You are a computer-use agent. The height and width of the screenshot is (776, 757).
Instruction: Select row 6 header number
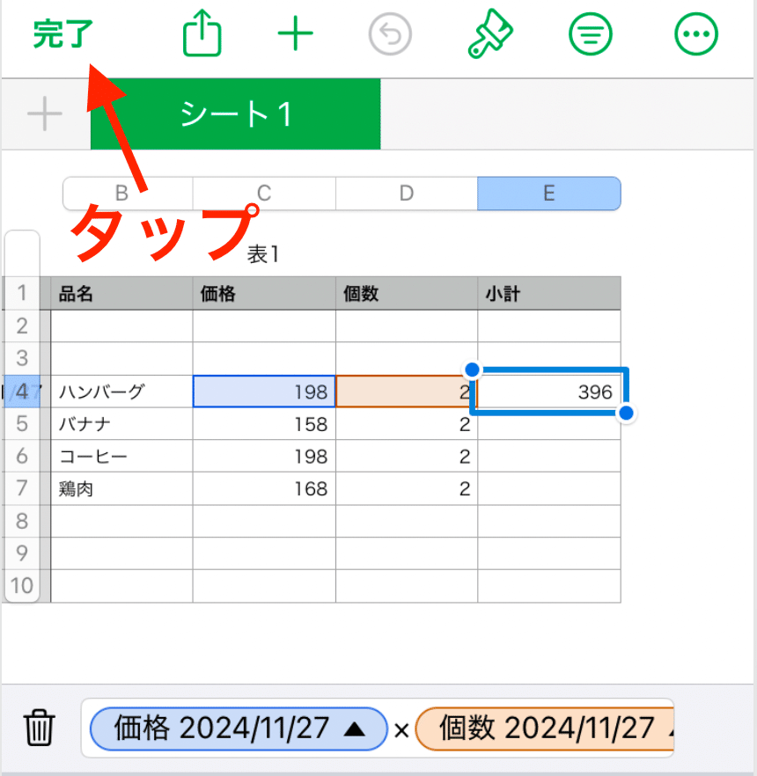tap(22, 456)
